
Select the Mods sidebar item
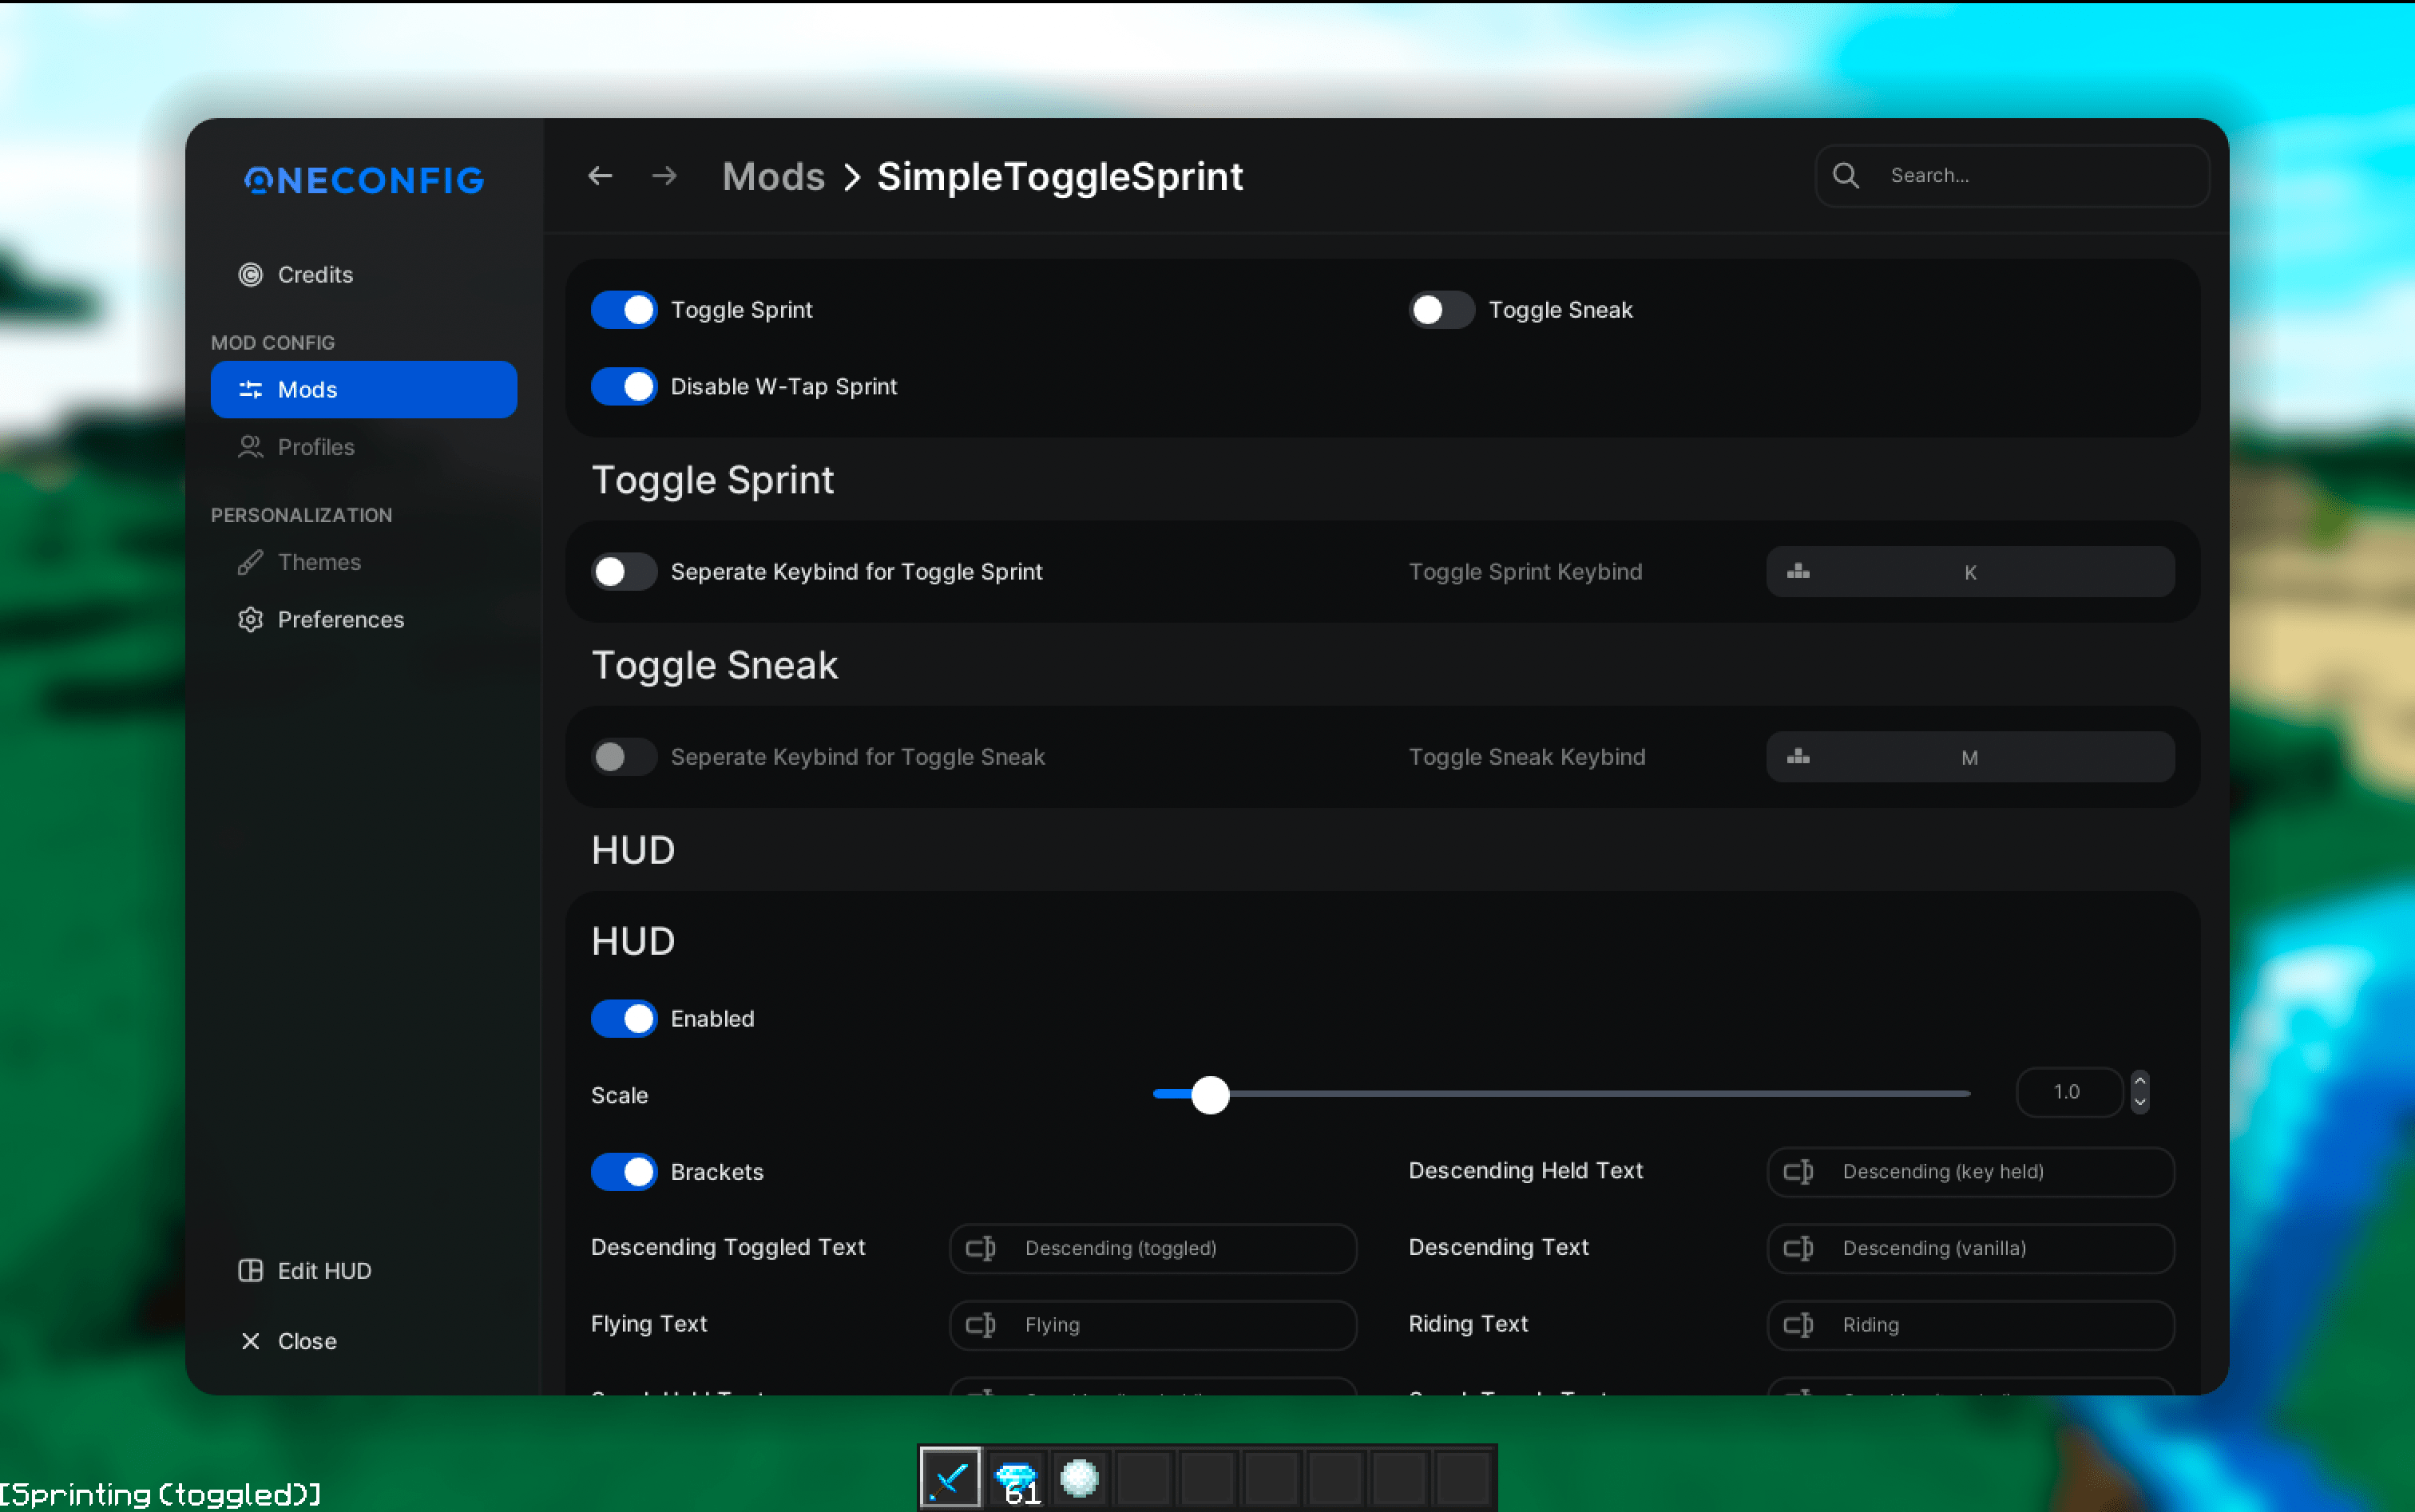click(x=363, y=389)
